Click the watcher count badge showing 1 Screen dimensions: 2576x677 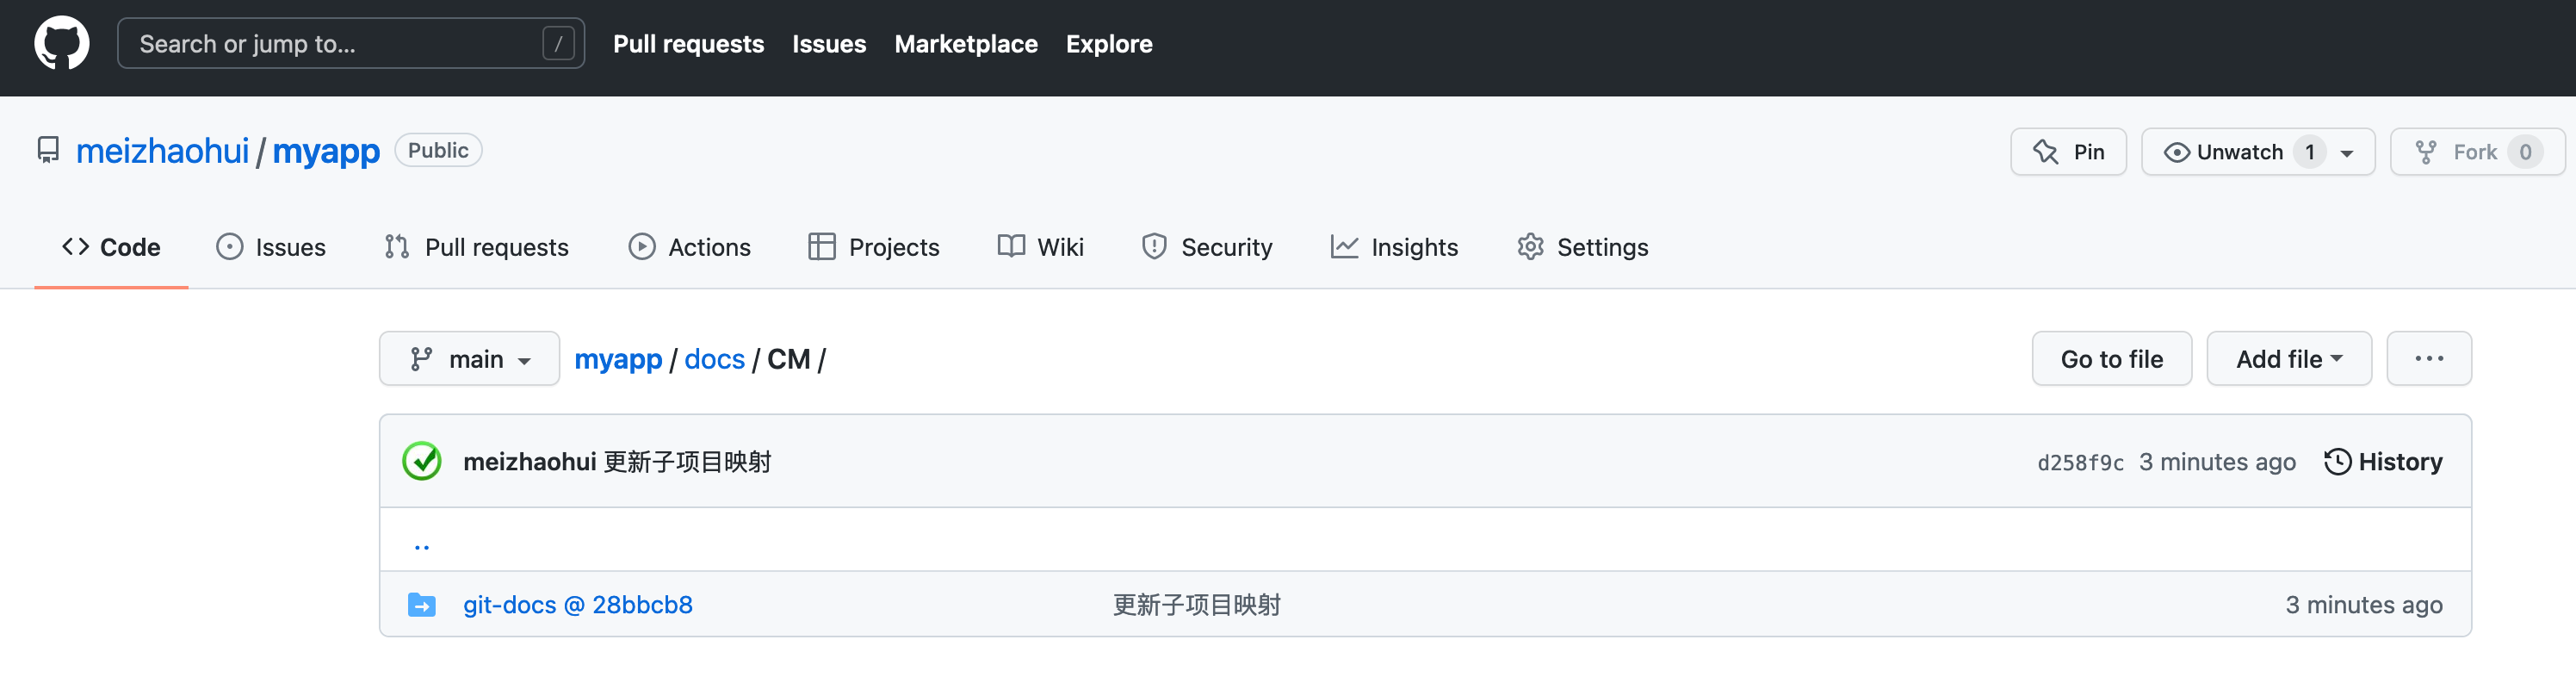point(2310,152)
